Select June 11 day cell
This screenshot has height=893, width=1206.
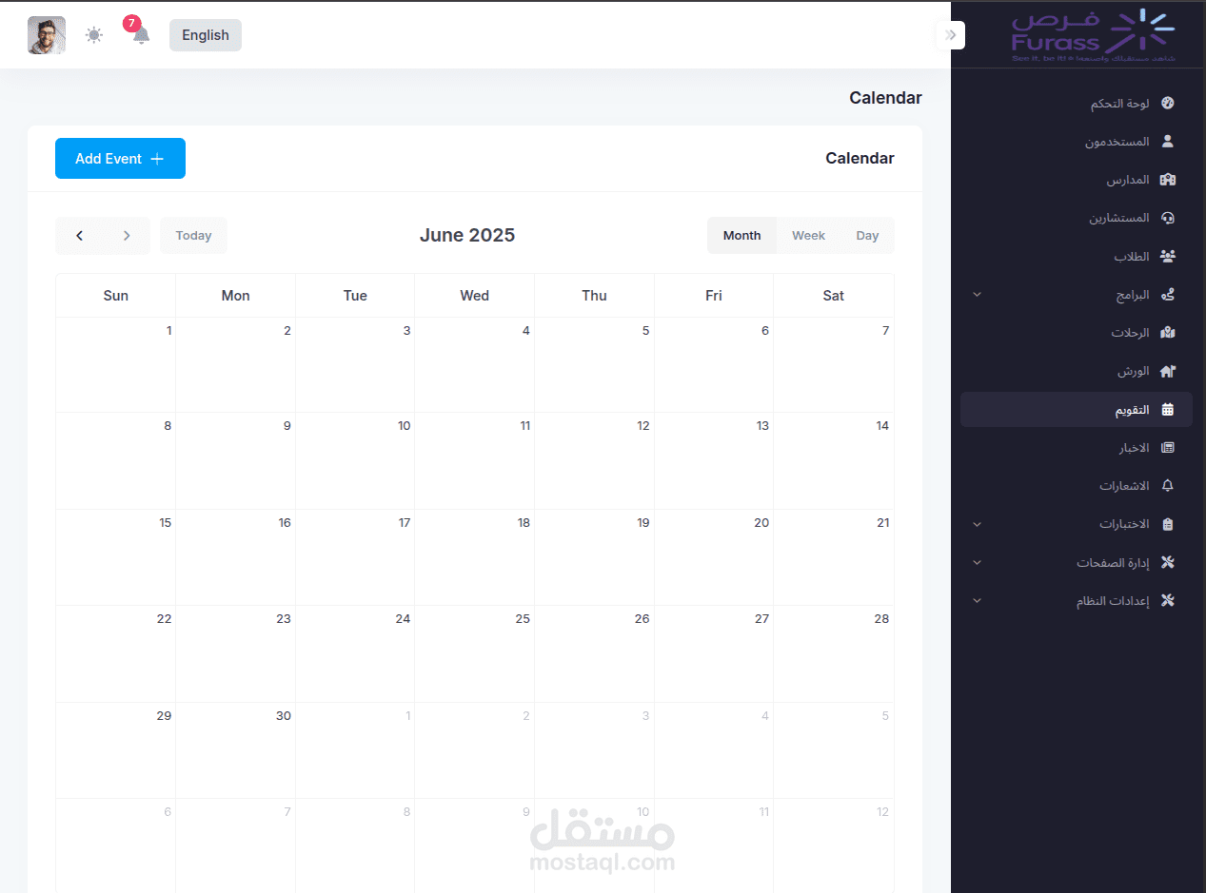click(475, 460)
